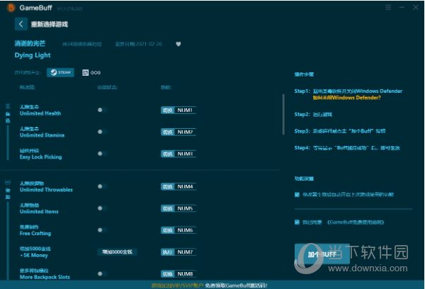Enable Unlimited Items switch
This screenshot has height=289, width=425.
click(x=102, y=208)
